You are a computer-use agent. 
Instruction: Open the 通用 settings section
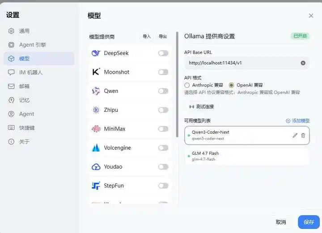pos(39,31)
